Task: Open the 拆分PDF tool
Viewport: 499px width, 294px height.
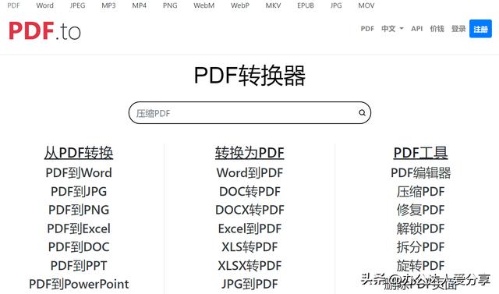Action: tap(421, 247)
